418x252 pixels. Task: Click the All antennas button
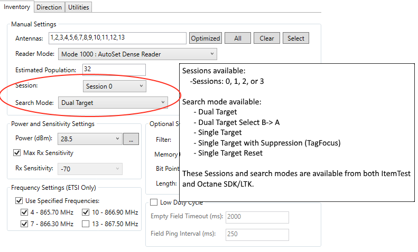click(x=238, y=38)
